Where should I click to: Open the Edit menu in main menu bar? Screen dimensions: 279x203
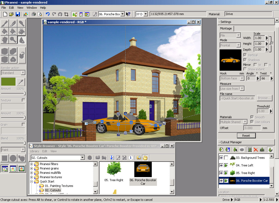pyautogui.click(x=11, y=8)
